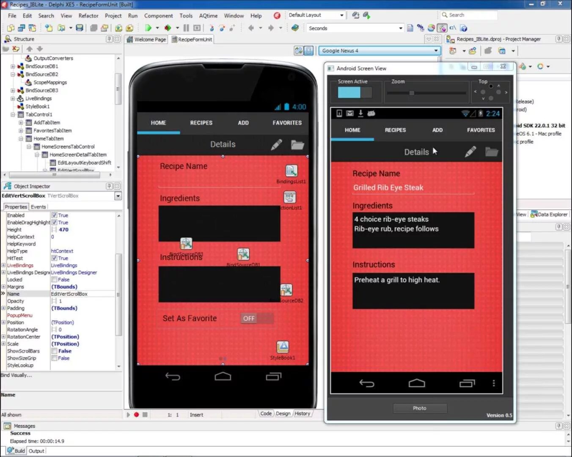
Task: Select the StyleBook1 component icon
Action: [283, 347]
